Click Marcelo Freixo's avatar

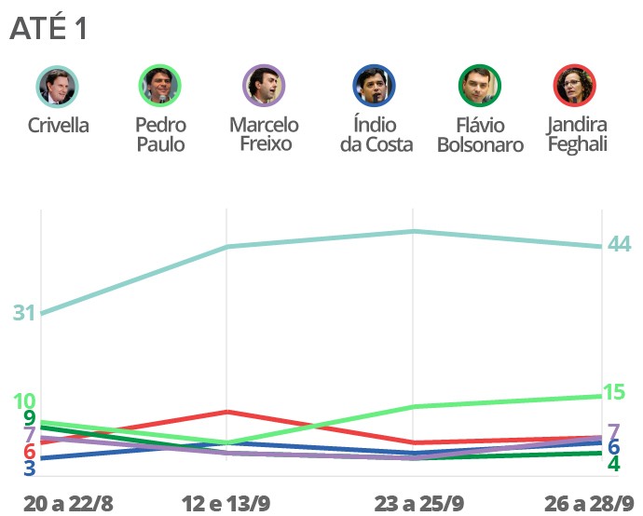tap(264, 87)
